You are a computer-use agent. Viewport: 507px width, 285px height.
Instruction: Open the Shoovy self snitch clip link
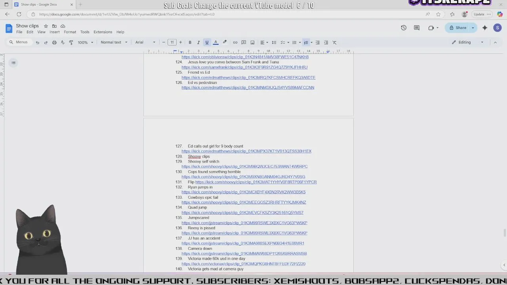click(x=244, y=167)
